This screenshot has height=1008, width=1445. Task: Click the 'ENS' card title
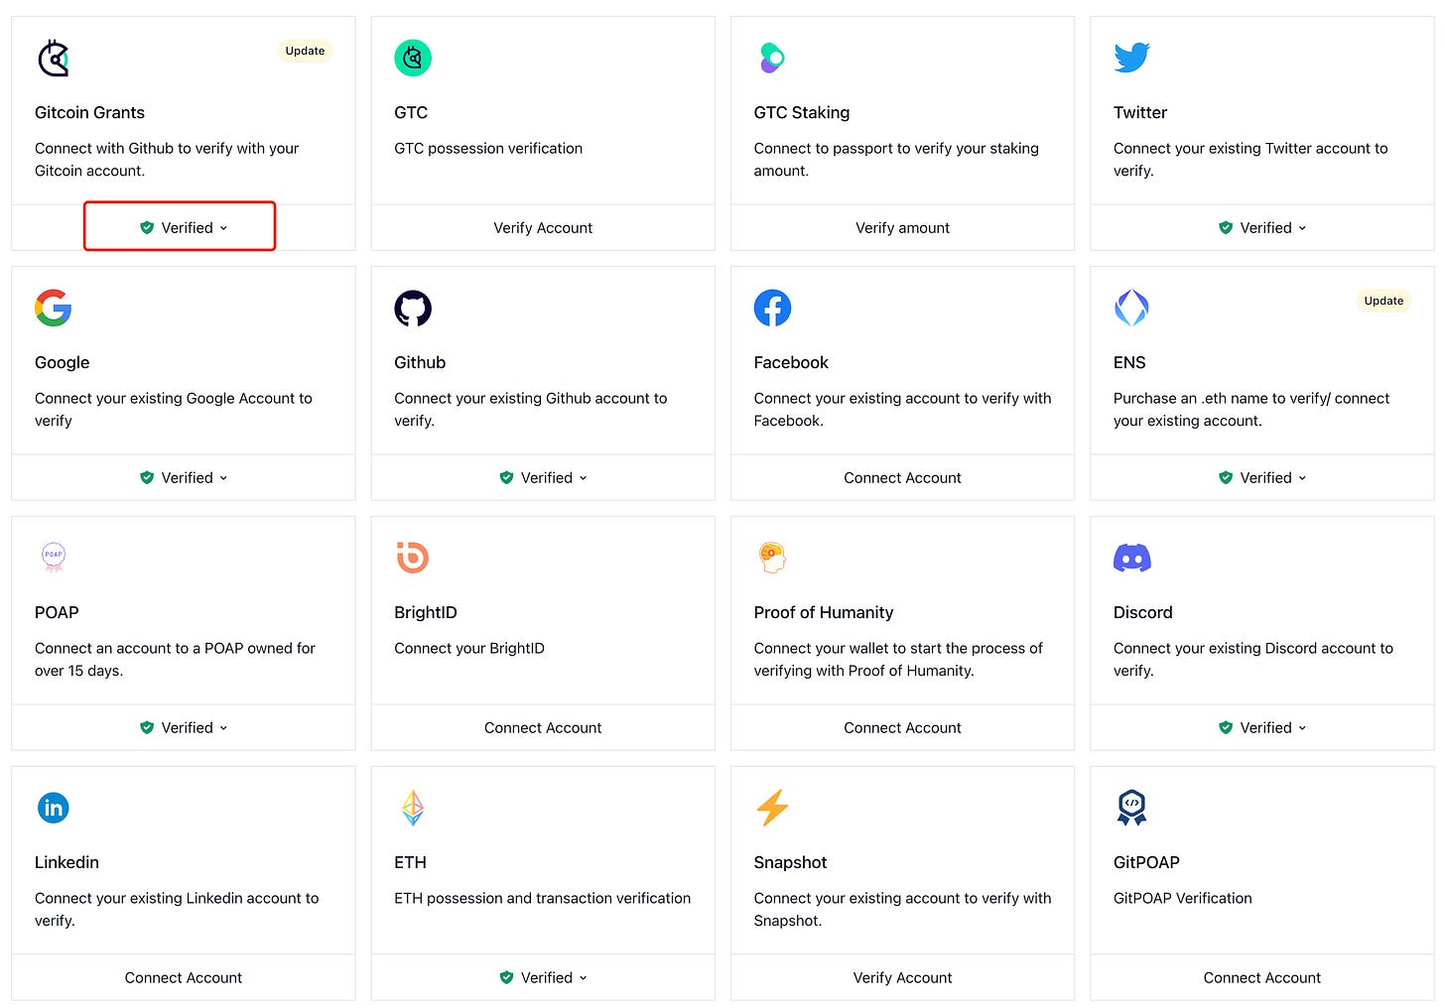pos(1129,362)
